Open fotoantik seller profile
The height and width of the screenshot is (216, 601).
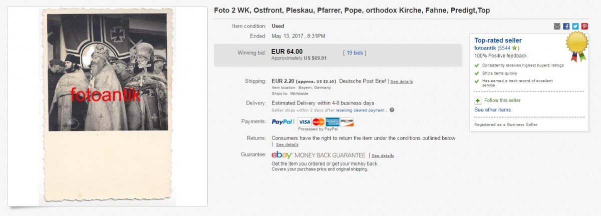pos(485,47)
